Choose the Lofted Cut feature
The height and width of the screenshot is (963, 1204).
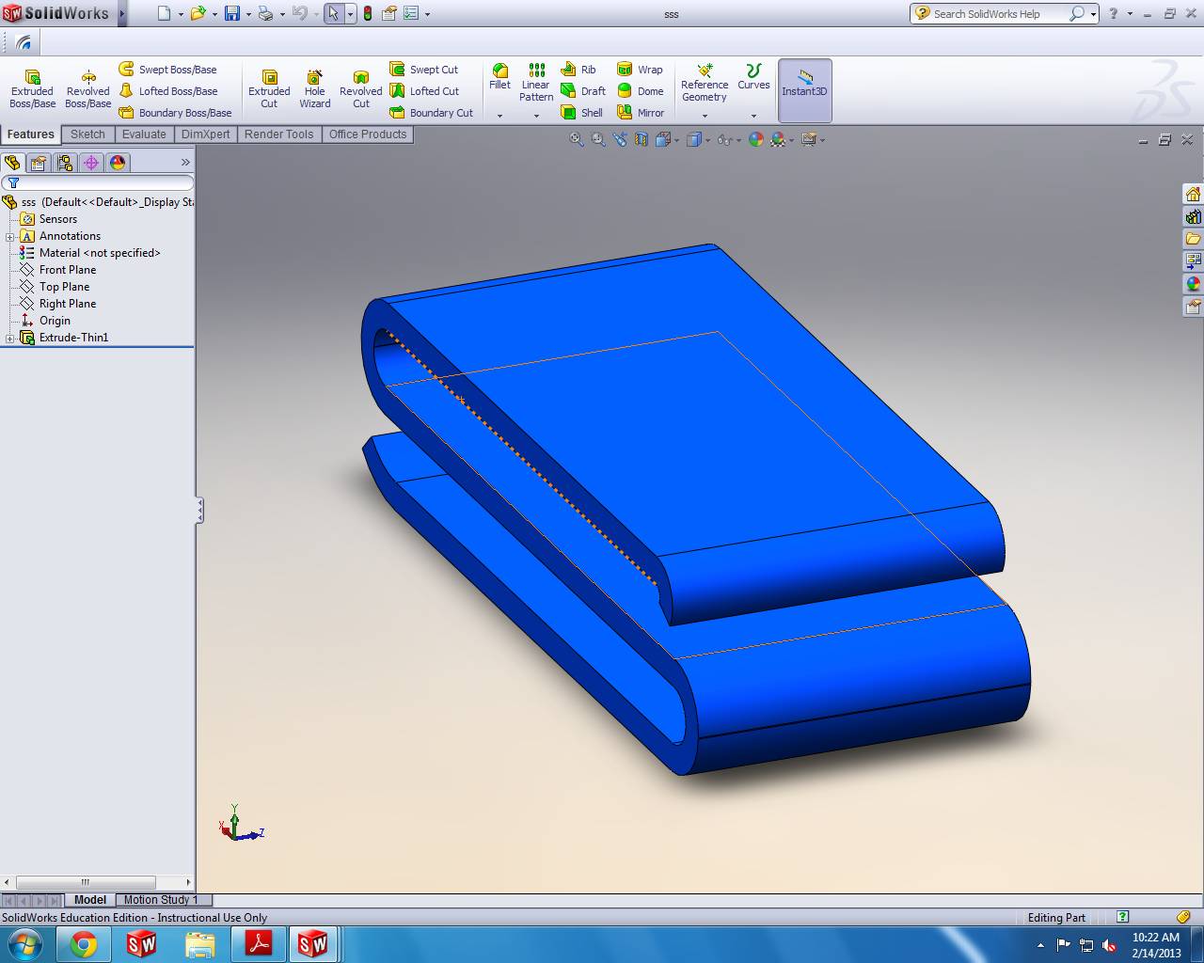(x=424, y=91)
